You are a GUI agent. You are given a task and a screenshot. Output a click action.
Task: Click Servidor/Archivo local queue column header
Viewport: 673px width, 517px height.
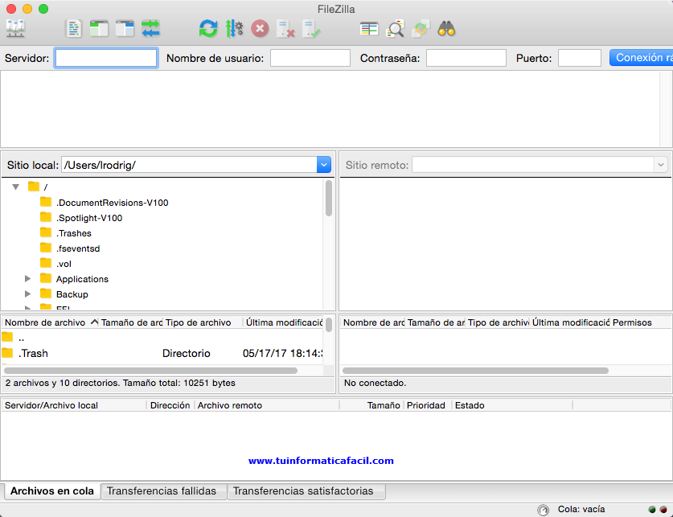coord(74,405)
